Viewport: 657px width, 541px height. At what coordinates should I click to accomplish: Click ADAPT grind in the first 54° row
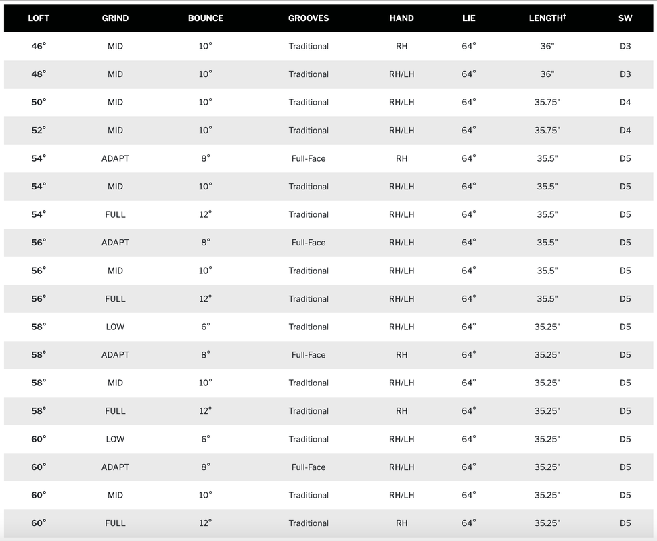coord(115,158)
